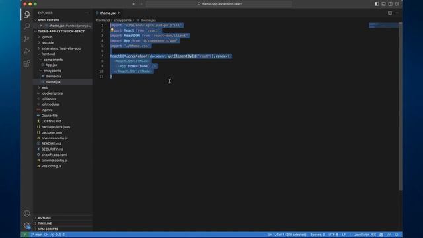Open the Search view in activity bar

(26, 26)
